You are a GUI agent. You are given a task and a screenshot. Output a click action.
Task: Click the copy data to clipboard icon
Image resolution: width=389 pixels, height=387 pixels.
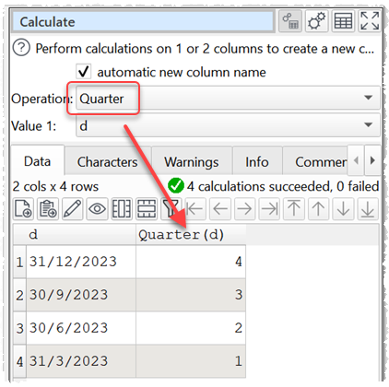point(48,209)
